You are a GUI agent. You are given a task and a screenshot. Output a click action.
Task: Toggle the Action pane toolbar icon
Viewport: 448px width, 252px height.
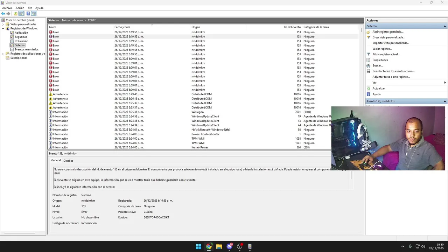(x=34, y=14)
